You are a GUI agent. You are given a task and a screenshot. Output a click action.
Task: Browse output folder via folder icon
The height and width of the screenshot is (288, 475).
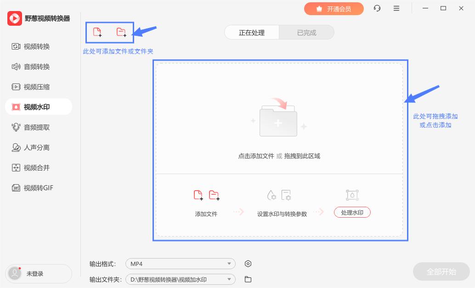[x=248, y=279]
